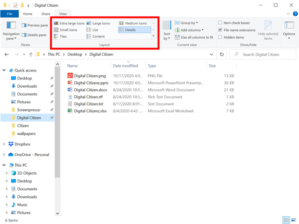This screenshot has width=299, height=224.
Task: Click Hide selected items
Action: [268, 30]
